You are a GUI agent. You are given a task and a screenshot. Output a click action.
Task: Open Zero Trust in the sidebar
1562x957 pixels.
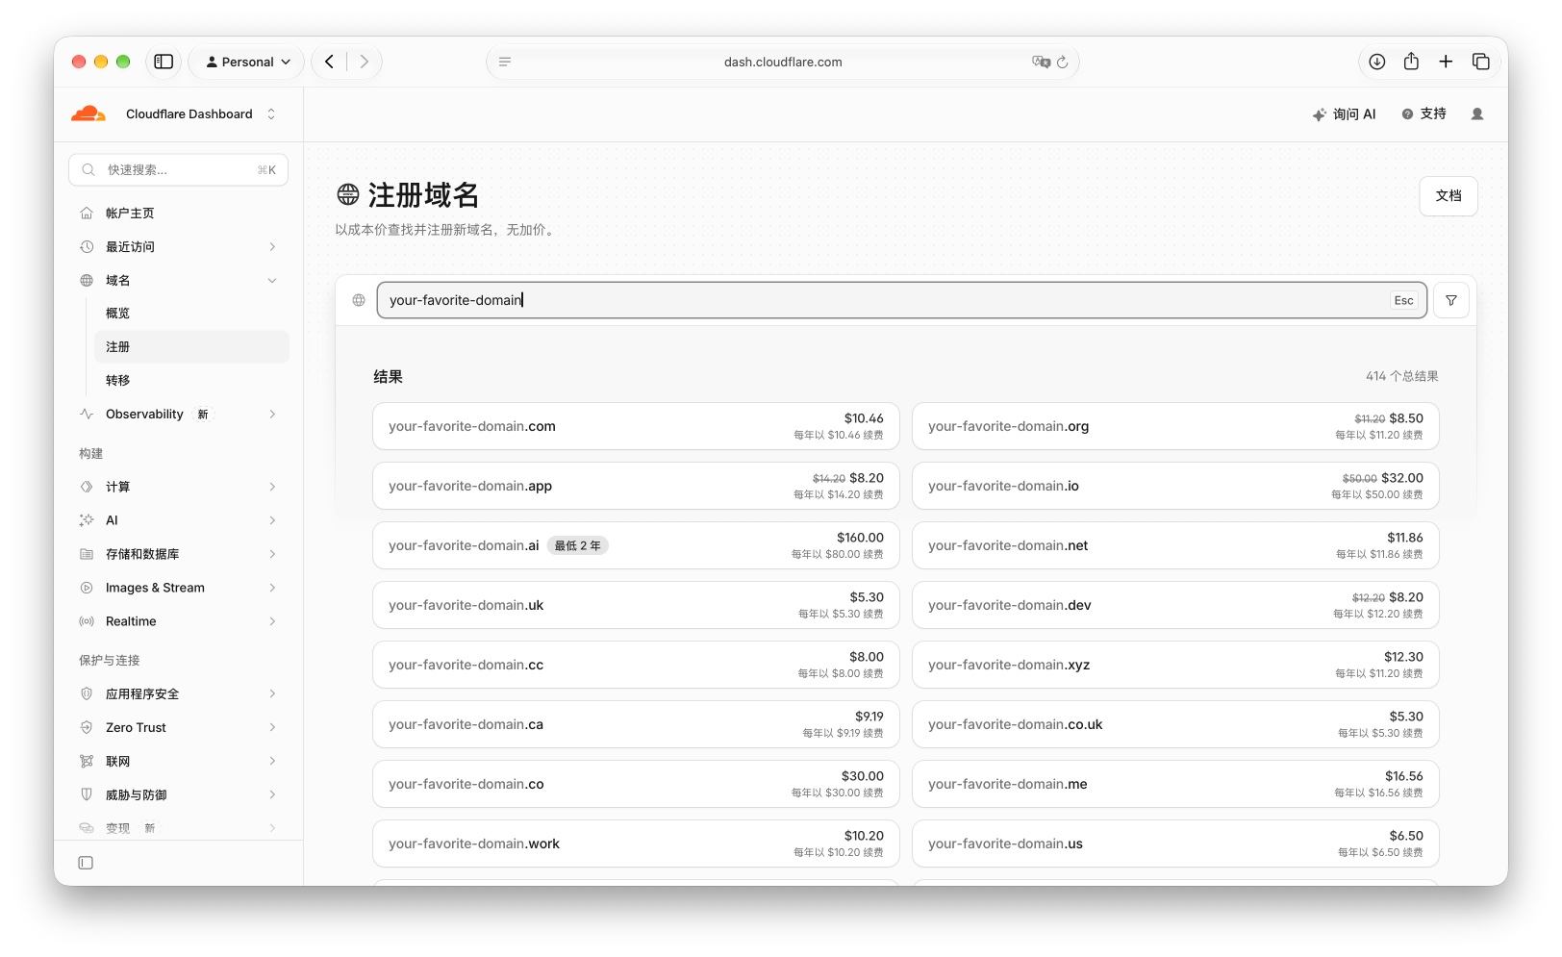[x=178, y=727]
